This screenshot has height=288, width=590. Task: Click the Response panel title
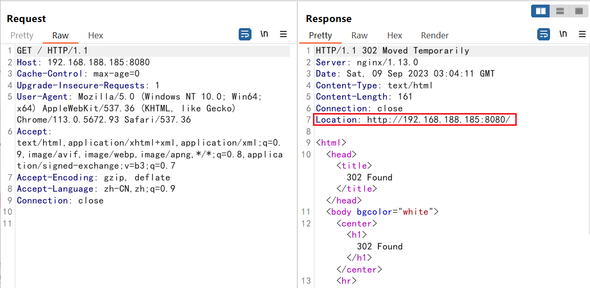[328, 18]
